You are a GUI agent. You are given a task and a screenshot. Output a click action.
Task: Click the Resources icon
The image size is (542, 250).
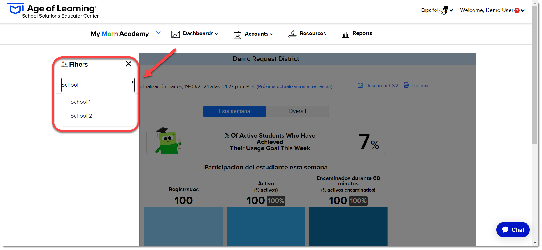(x=292, y=34)
